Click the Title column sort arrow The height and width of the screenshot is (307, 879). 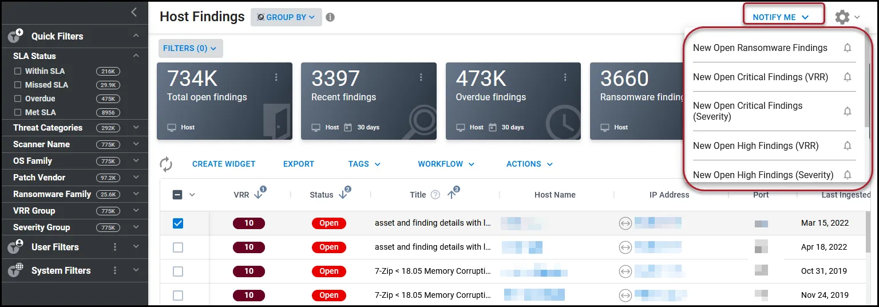tap(451, 195)
